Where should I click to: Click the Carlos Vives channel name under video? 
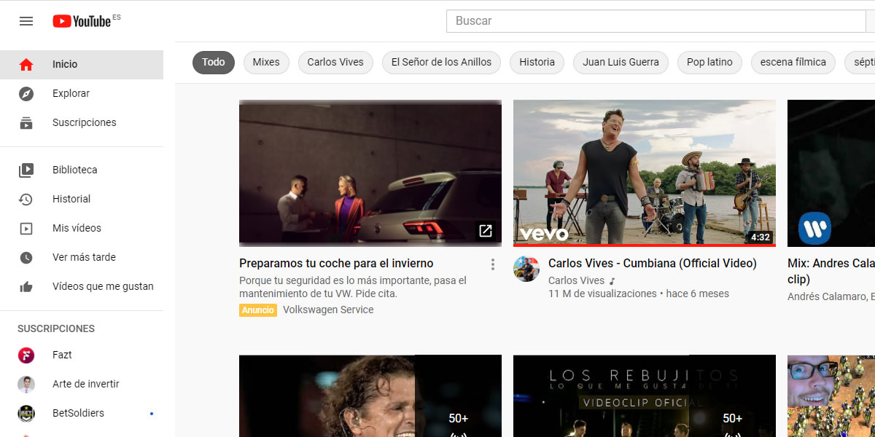click(x=576, y=280)
